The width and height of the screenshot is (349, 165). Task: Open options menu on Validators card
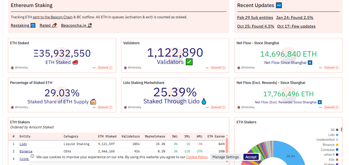pos(207,68)
